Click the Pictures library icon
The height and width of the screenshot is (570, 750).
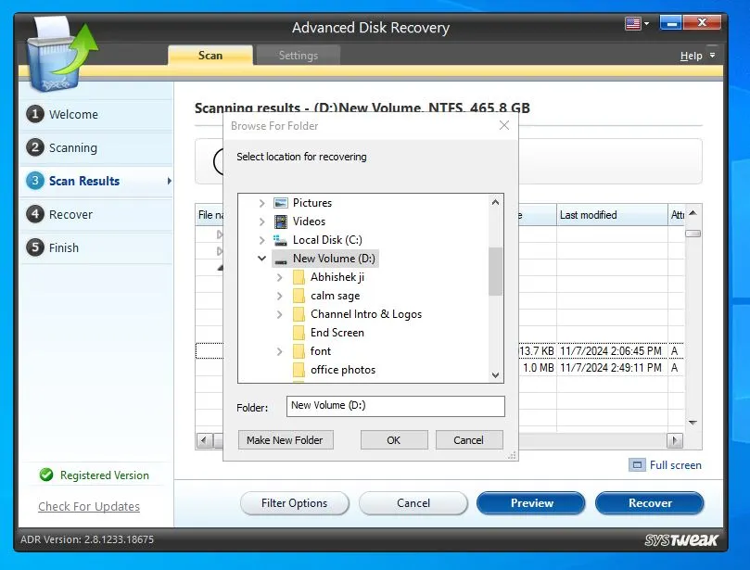(x=281, y=203)
